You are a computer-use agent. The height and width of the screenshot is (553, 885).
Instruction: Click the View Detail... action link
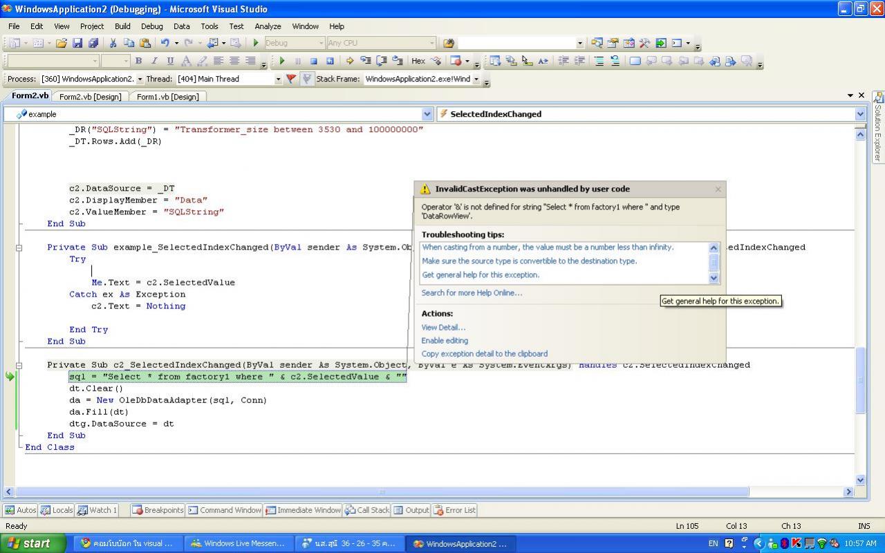pos(443,328)
